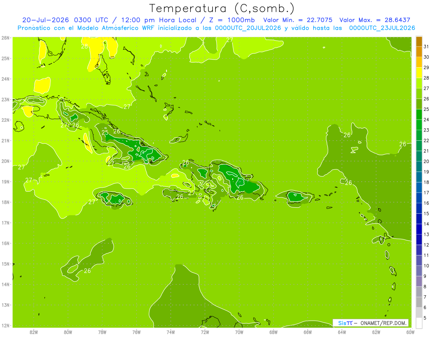Screen dimensions: 436x337
Task: Click the "62W" longitude axis label
Action: (376, 332)
